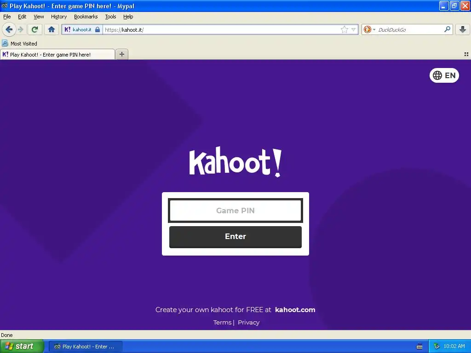471x353 pixels.
Task: Open the Edit menu
Action: click(22, 17)
